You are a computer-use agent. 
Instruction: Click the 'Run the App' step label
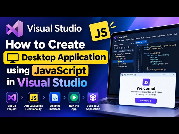click(74, 107)
